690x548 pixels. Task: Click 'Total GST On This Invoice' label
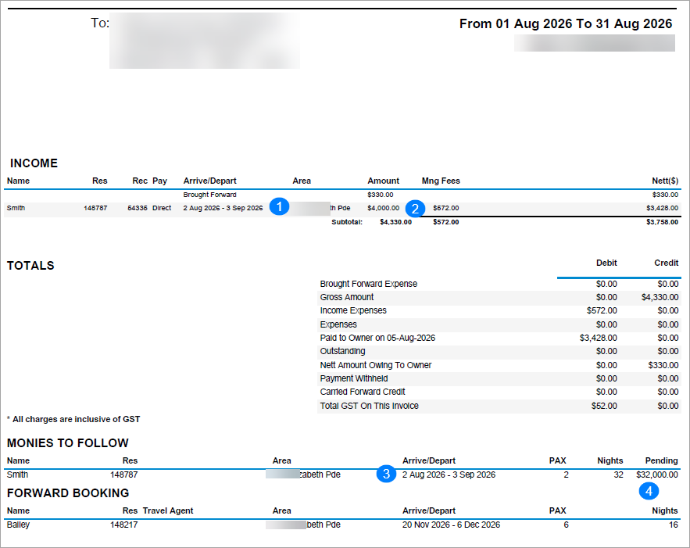(x=369, y=406)
